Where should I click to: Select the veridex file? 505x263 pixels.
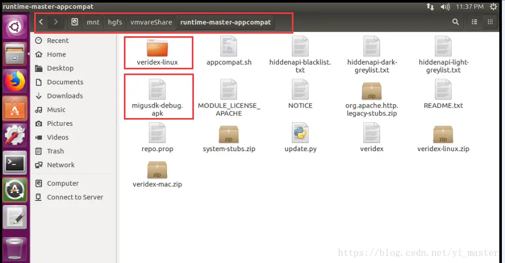coord(372,138)
